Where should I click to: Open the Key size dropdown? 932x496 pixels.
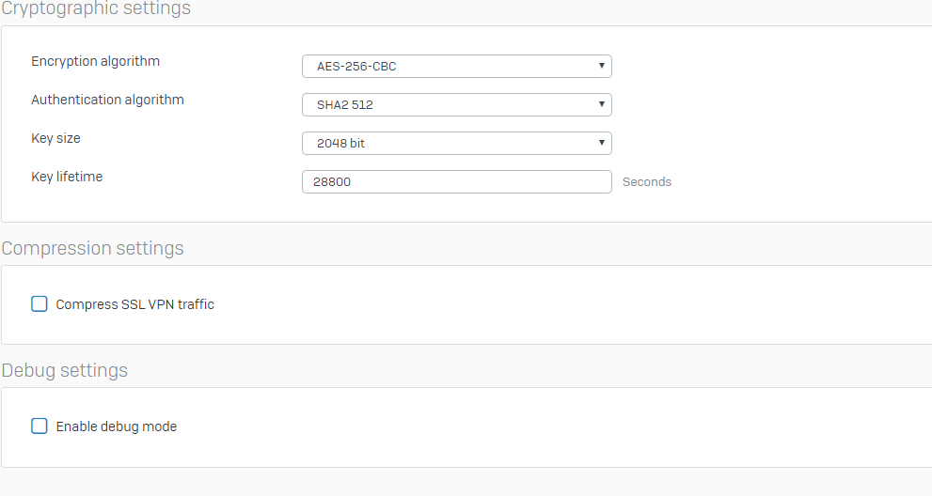coord(456,144)
